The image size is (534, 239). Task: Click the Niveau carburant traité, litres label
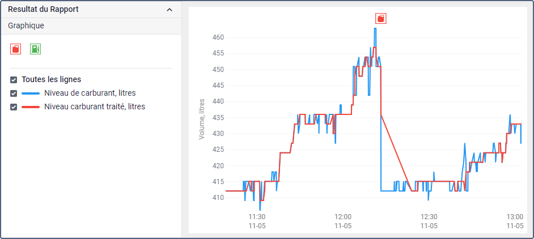tap(95, 106)
